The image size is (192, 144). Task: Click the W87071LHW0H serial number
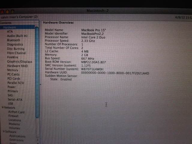tap(92, 69)
